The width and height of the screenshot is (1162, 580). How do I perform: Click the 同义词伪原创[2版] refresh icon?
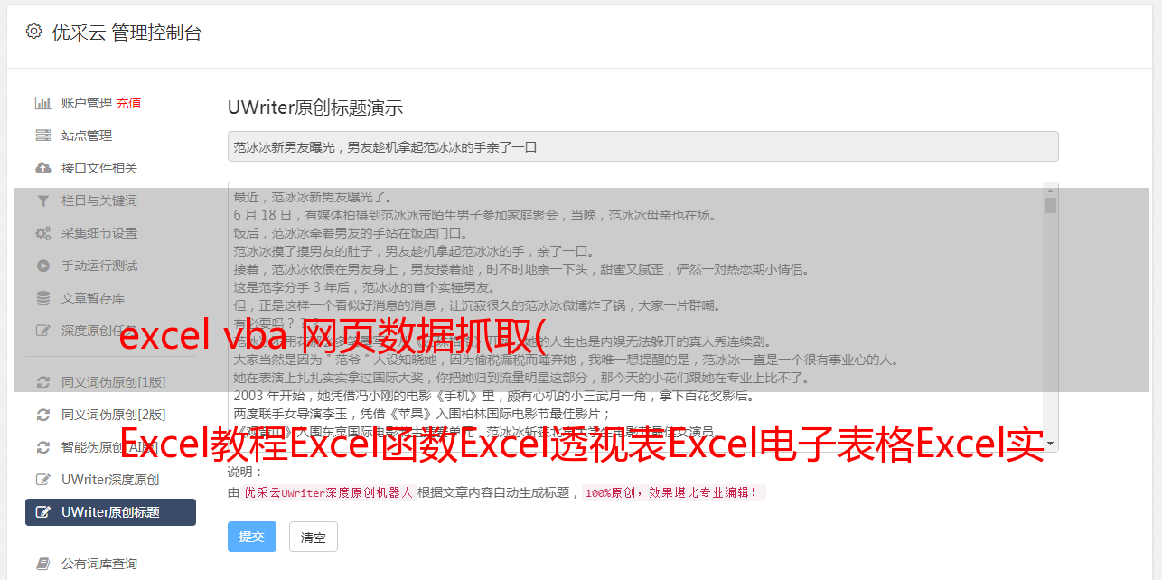coord(42,415)
